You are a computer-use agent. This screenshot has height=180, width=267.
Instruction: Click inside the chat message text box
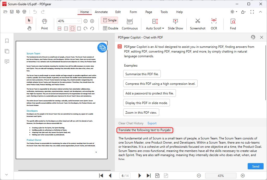click(x=190, y=144)
